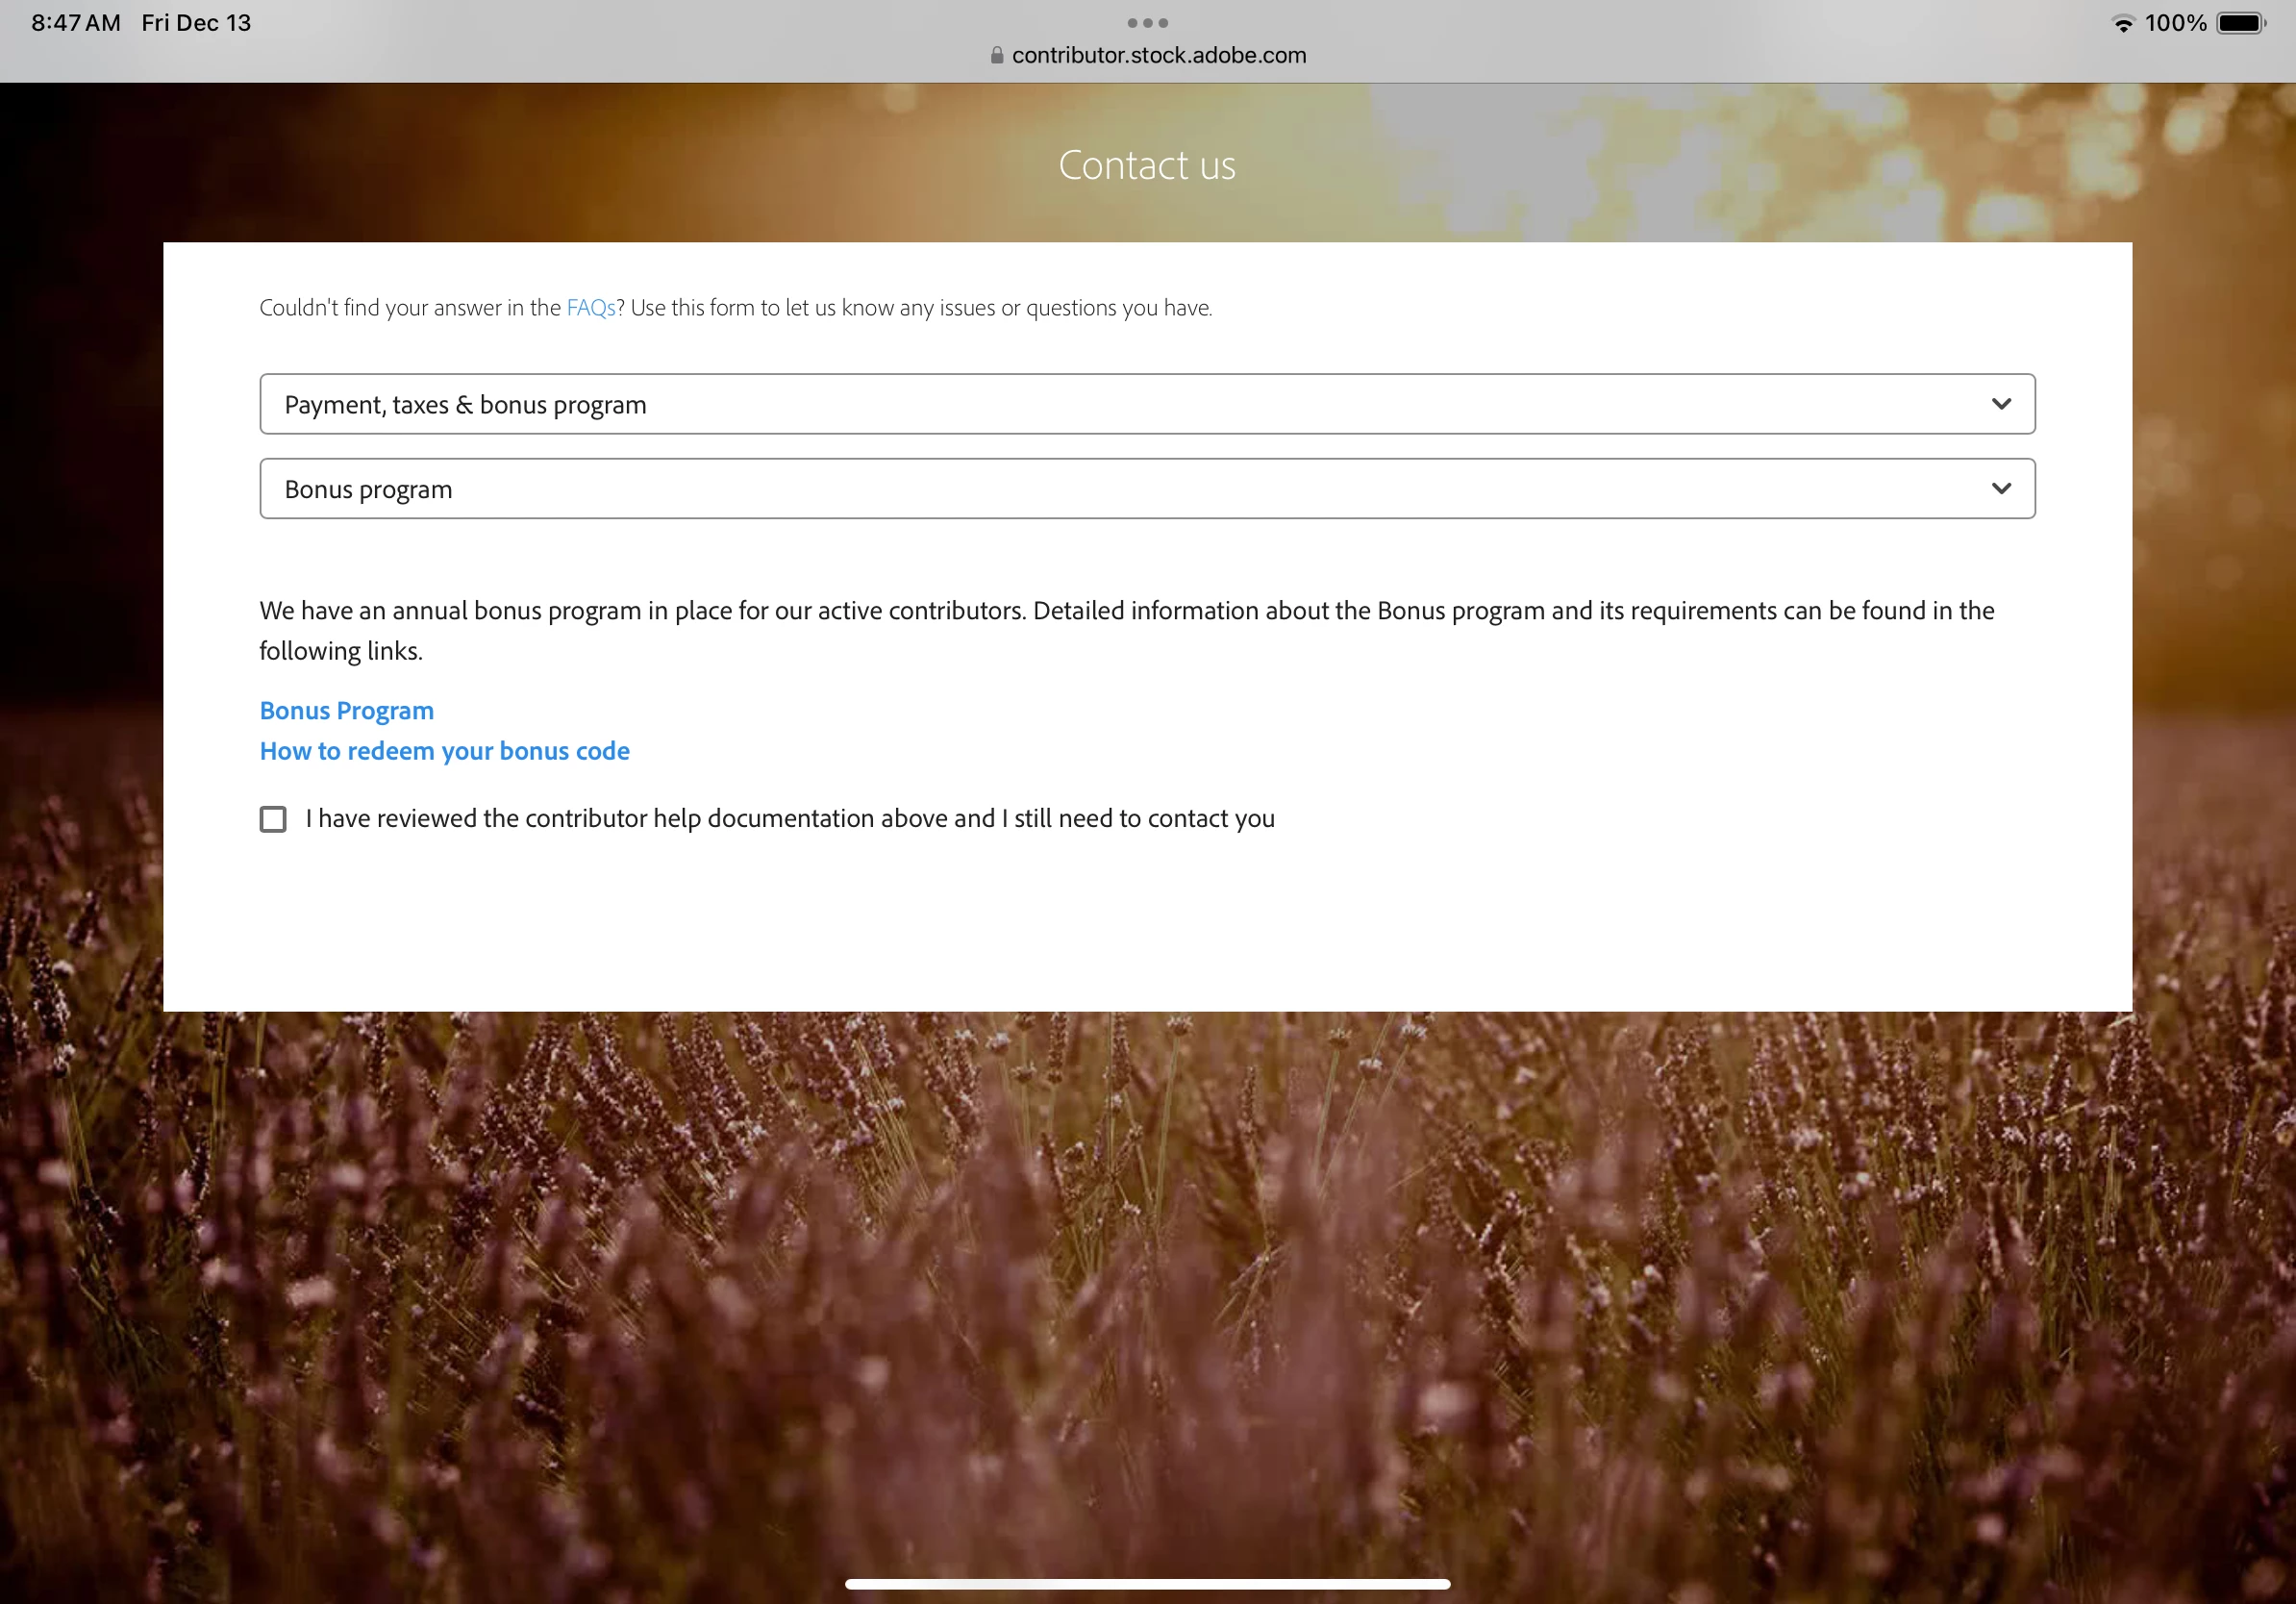The image size is (2296, 1604).
Task: Open the 'Bonus Program' help link
Action: tap(346, 711)
